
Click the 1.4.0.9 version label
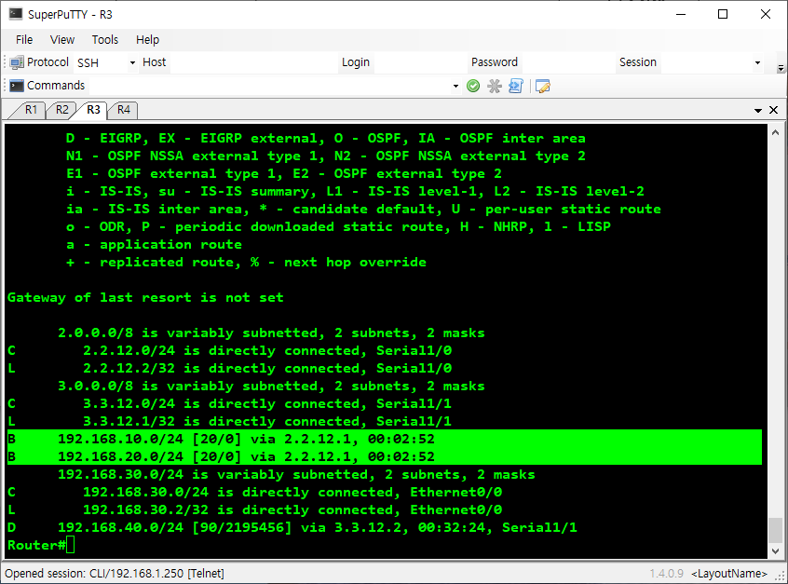coord(666,574)
